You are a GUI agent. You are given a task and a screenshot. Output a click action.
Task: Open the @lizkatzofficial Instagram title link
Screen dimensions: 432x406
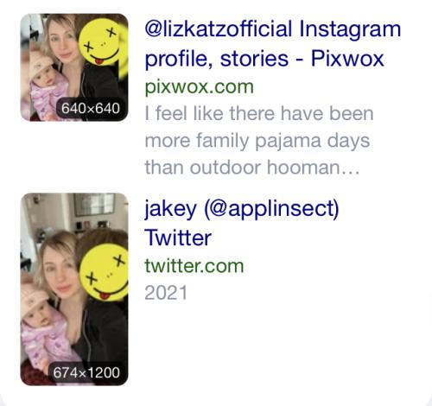click(273, 29)
